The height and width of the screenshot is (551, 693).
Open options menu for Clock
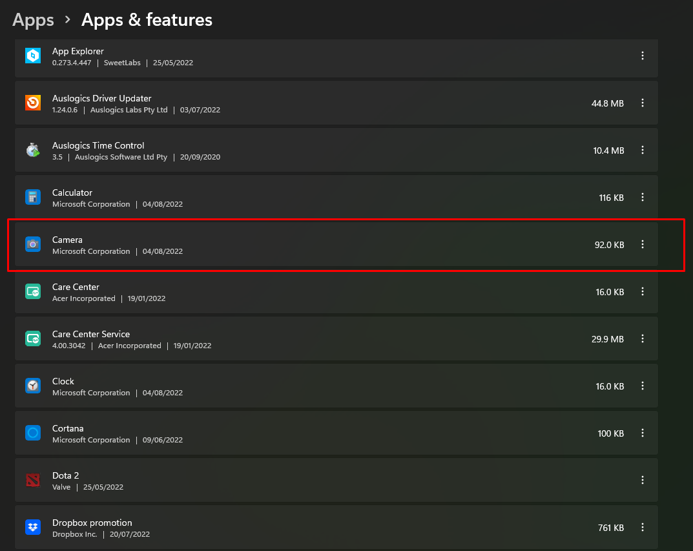pos(642,386)
